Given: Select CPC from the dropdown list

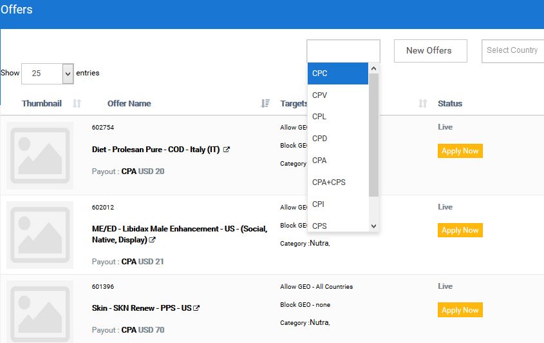Looking at the screenshot, I should point(338,73).
